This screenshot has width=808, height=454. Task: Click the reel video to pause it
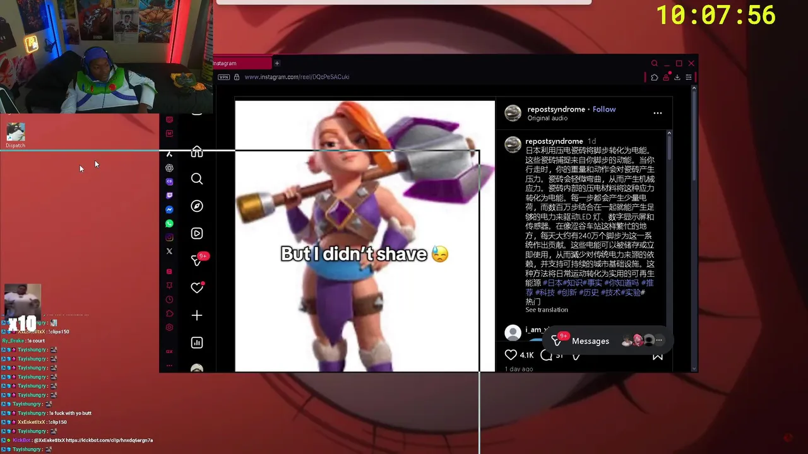pos(365,236)
